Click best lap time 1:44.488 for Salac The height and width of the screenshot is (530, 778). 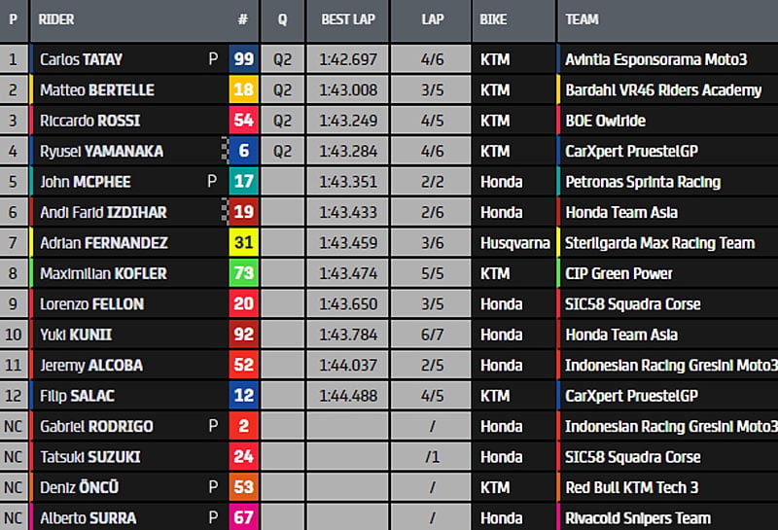347,396
